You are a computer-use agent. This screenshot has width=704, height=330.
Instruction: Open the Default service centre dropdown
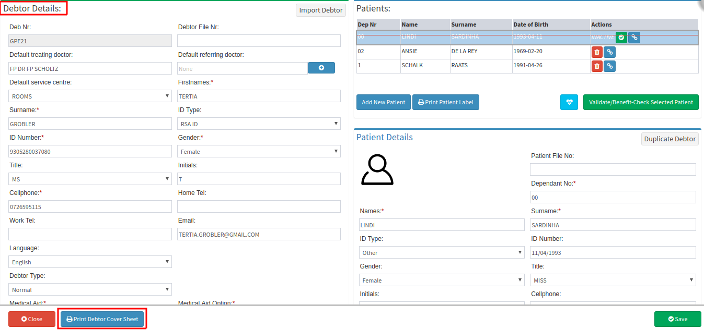coord(90,96)
